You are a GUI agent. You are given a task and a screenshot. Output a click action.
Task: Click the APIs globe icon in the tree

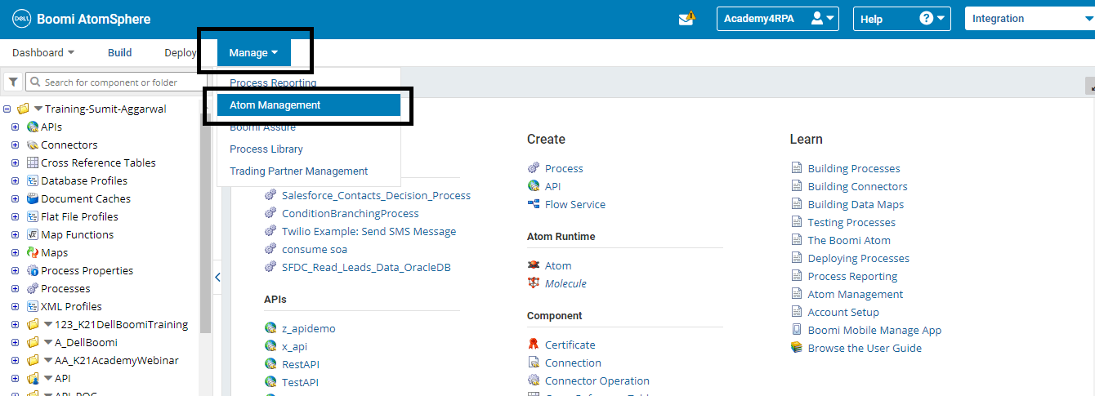pos(33,127)
